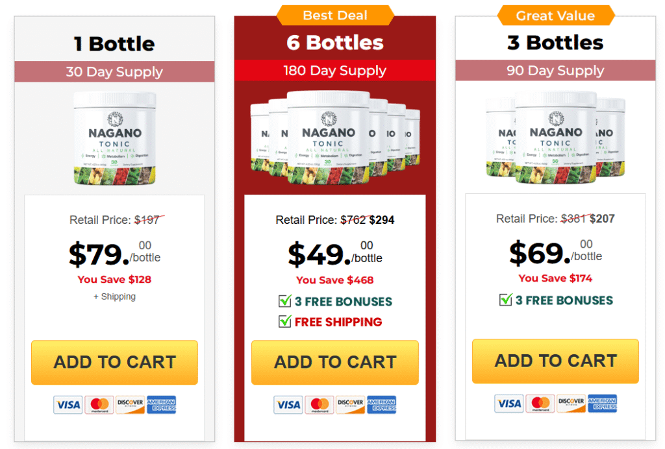Click the single Nagano Tonic bottle image
The height and width of the screenshot is (449, 665).
[x=114, y=138]
